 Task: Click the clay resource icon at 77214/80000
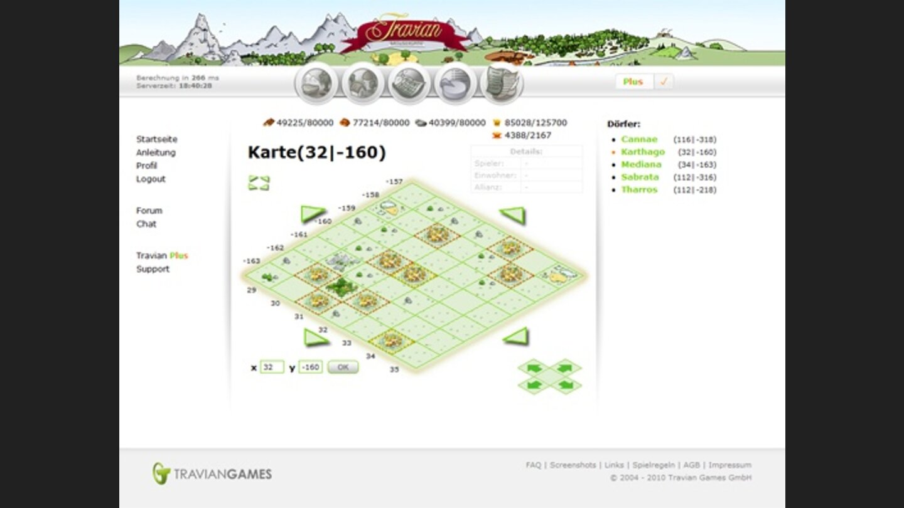(x=344, y=122)
